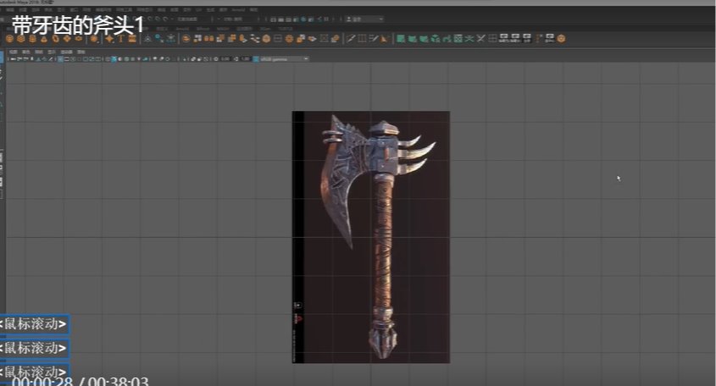Click the polygon sphere shelf icon
This screenshot has width=716, height=386.
(9, 38)
